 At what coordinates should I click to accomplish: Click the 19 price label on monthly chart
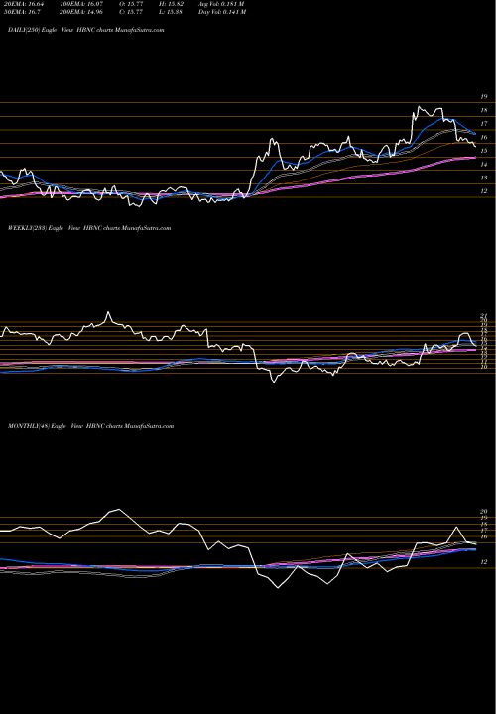tap(484, 518)
